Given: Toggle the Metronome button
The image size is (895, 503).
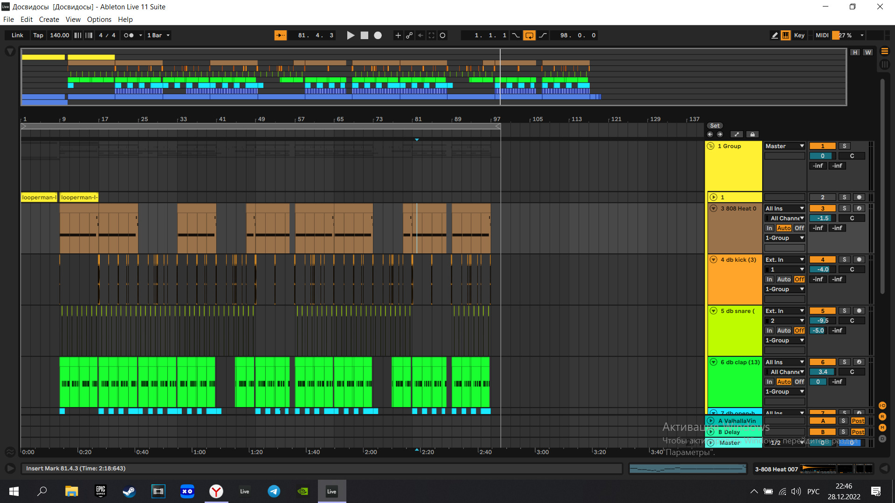Looking at the screenshot, I should (x=129, y=35).
